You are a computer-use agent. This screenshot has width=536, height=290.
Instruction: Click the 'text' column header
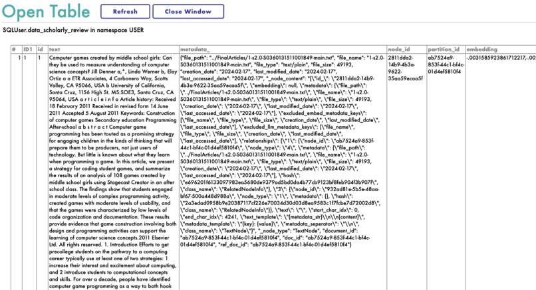click(x=114, y=49)
